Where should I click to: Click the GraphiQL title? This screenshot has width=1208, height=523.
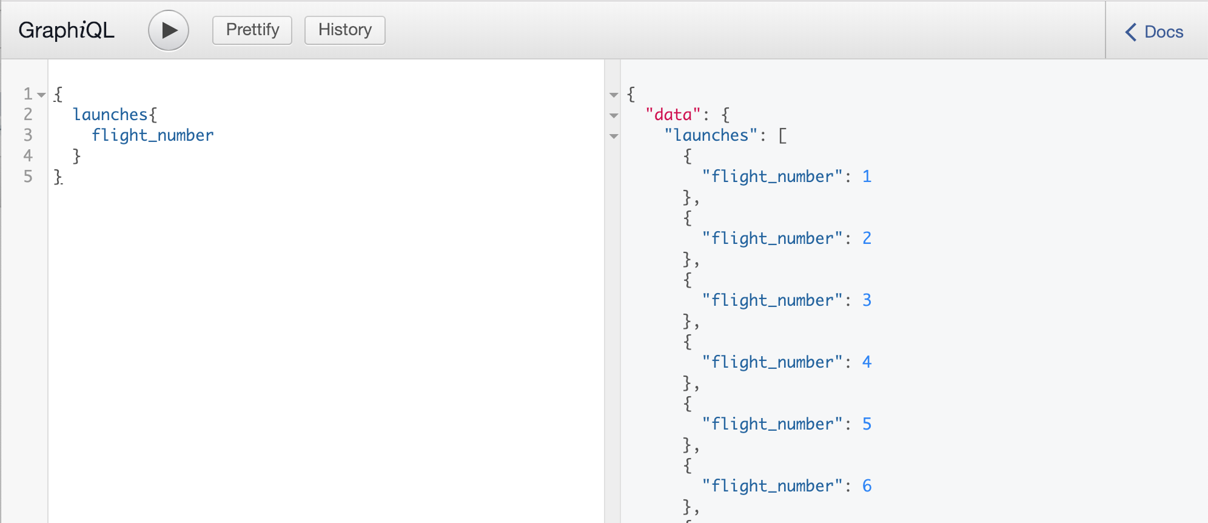[66, 30]
